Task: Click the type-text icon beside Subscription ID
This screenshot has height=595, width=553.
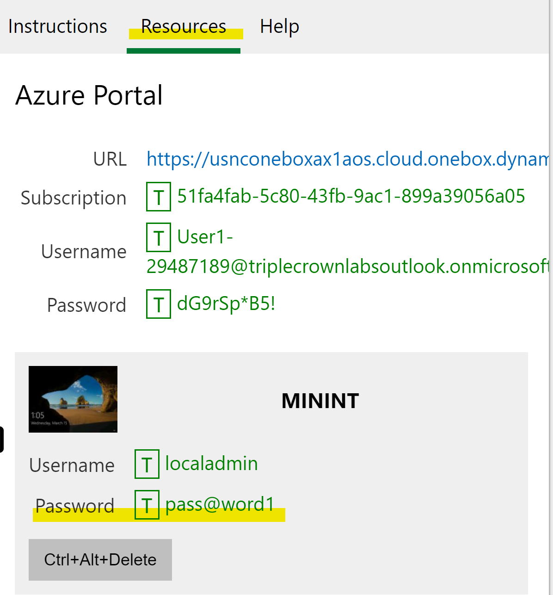Action: point(159,197)
